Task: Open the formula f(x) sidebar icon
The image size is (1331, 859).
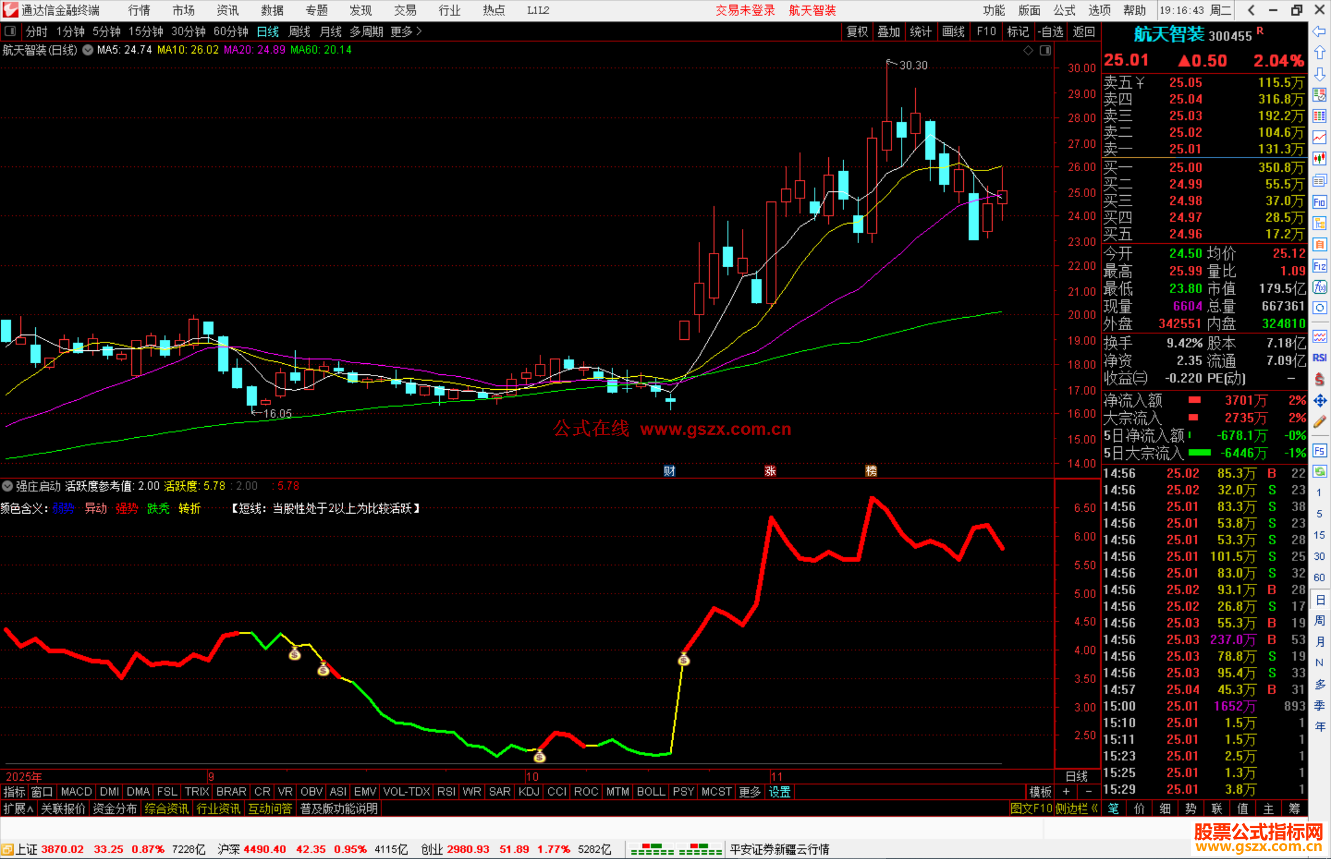Action: (1319, 287)
